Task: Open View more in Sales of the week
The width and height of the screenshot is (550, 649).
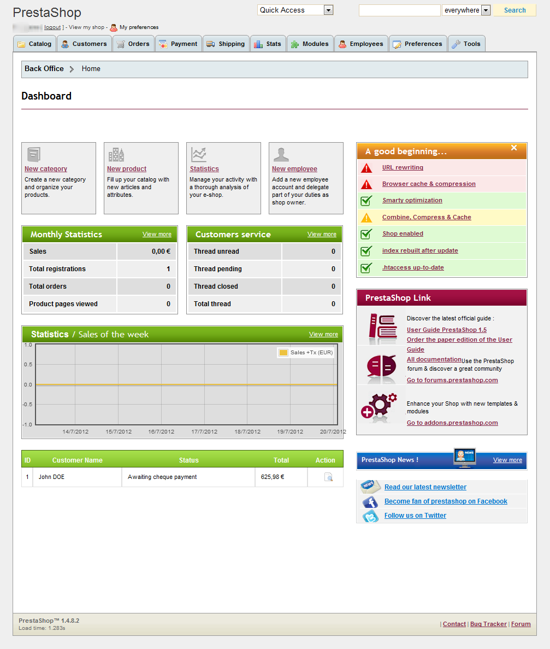Action: [323, 335]
